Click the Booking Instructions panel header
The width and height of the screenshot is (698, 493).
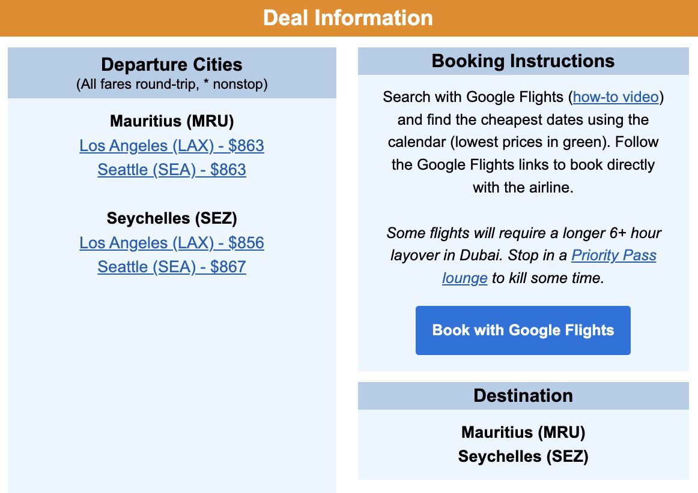523,61
